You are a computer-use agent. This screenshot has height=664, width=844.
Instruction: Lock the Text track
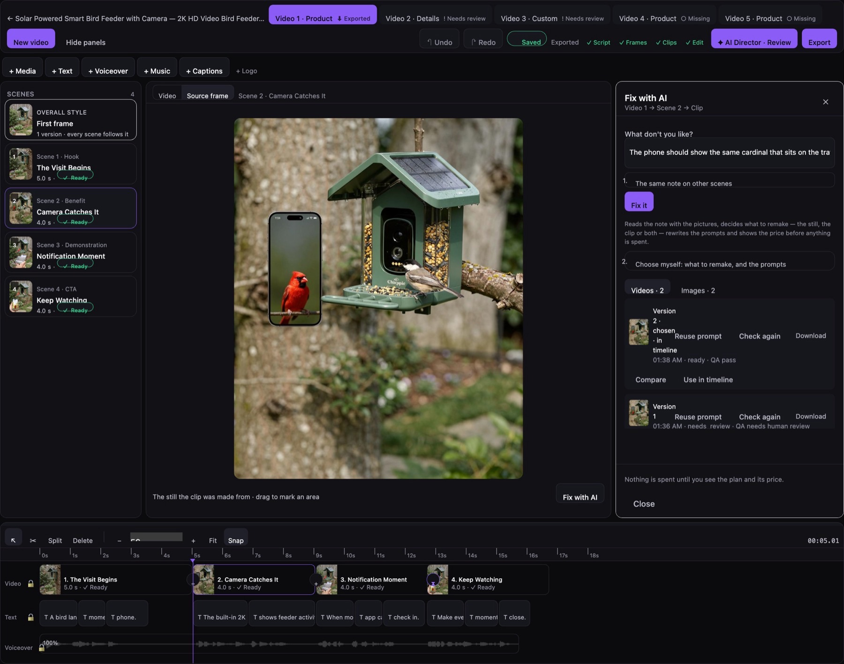coord(30,617)
